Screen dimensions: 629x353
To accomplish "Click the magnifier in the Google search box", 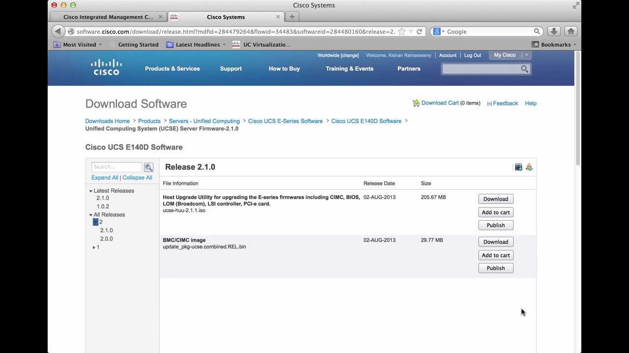I will coord(537,31).
